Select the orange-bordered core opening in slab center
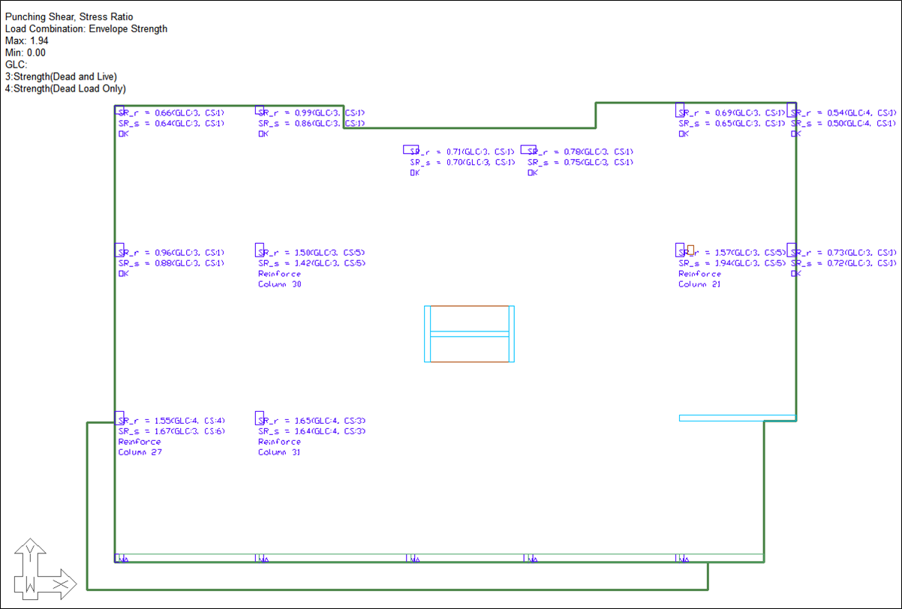902x609 pixels. 469,334
